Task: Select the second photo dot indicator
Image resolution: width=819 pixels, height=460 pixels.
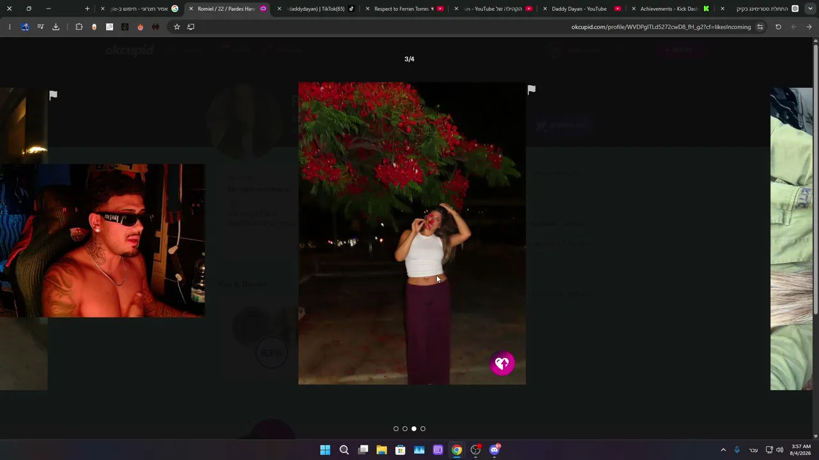Action: click(405, 429)
